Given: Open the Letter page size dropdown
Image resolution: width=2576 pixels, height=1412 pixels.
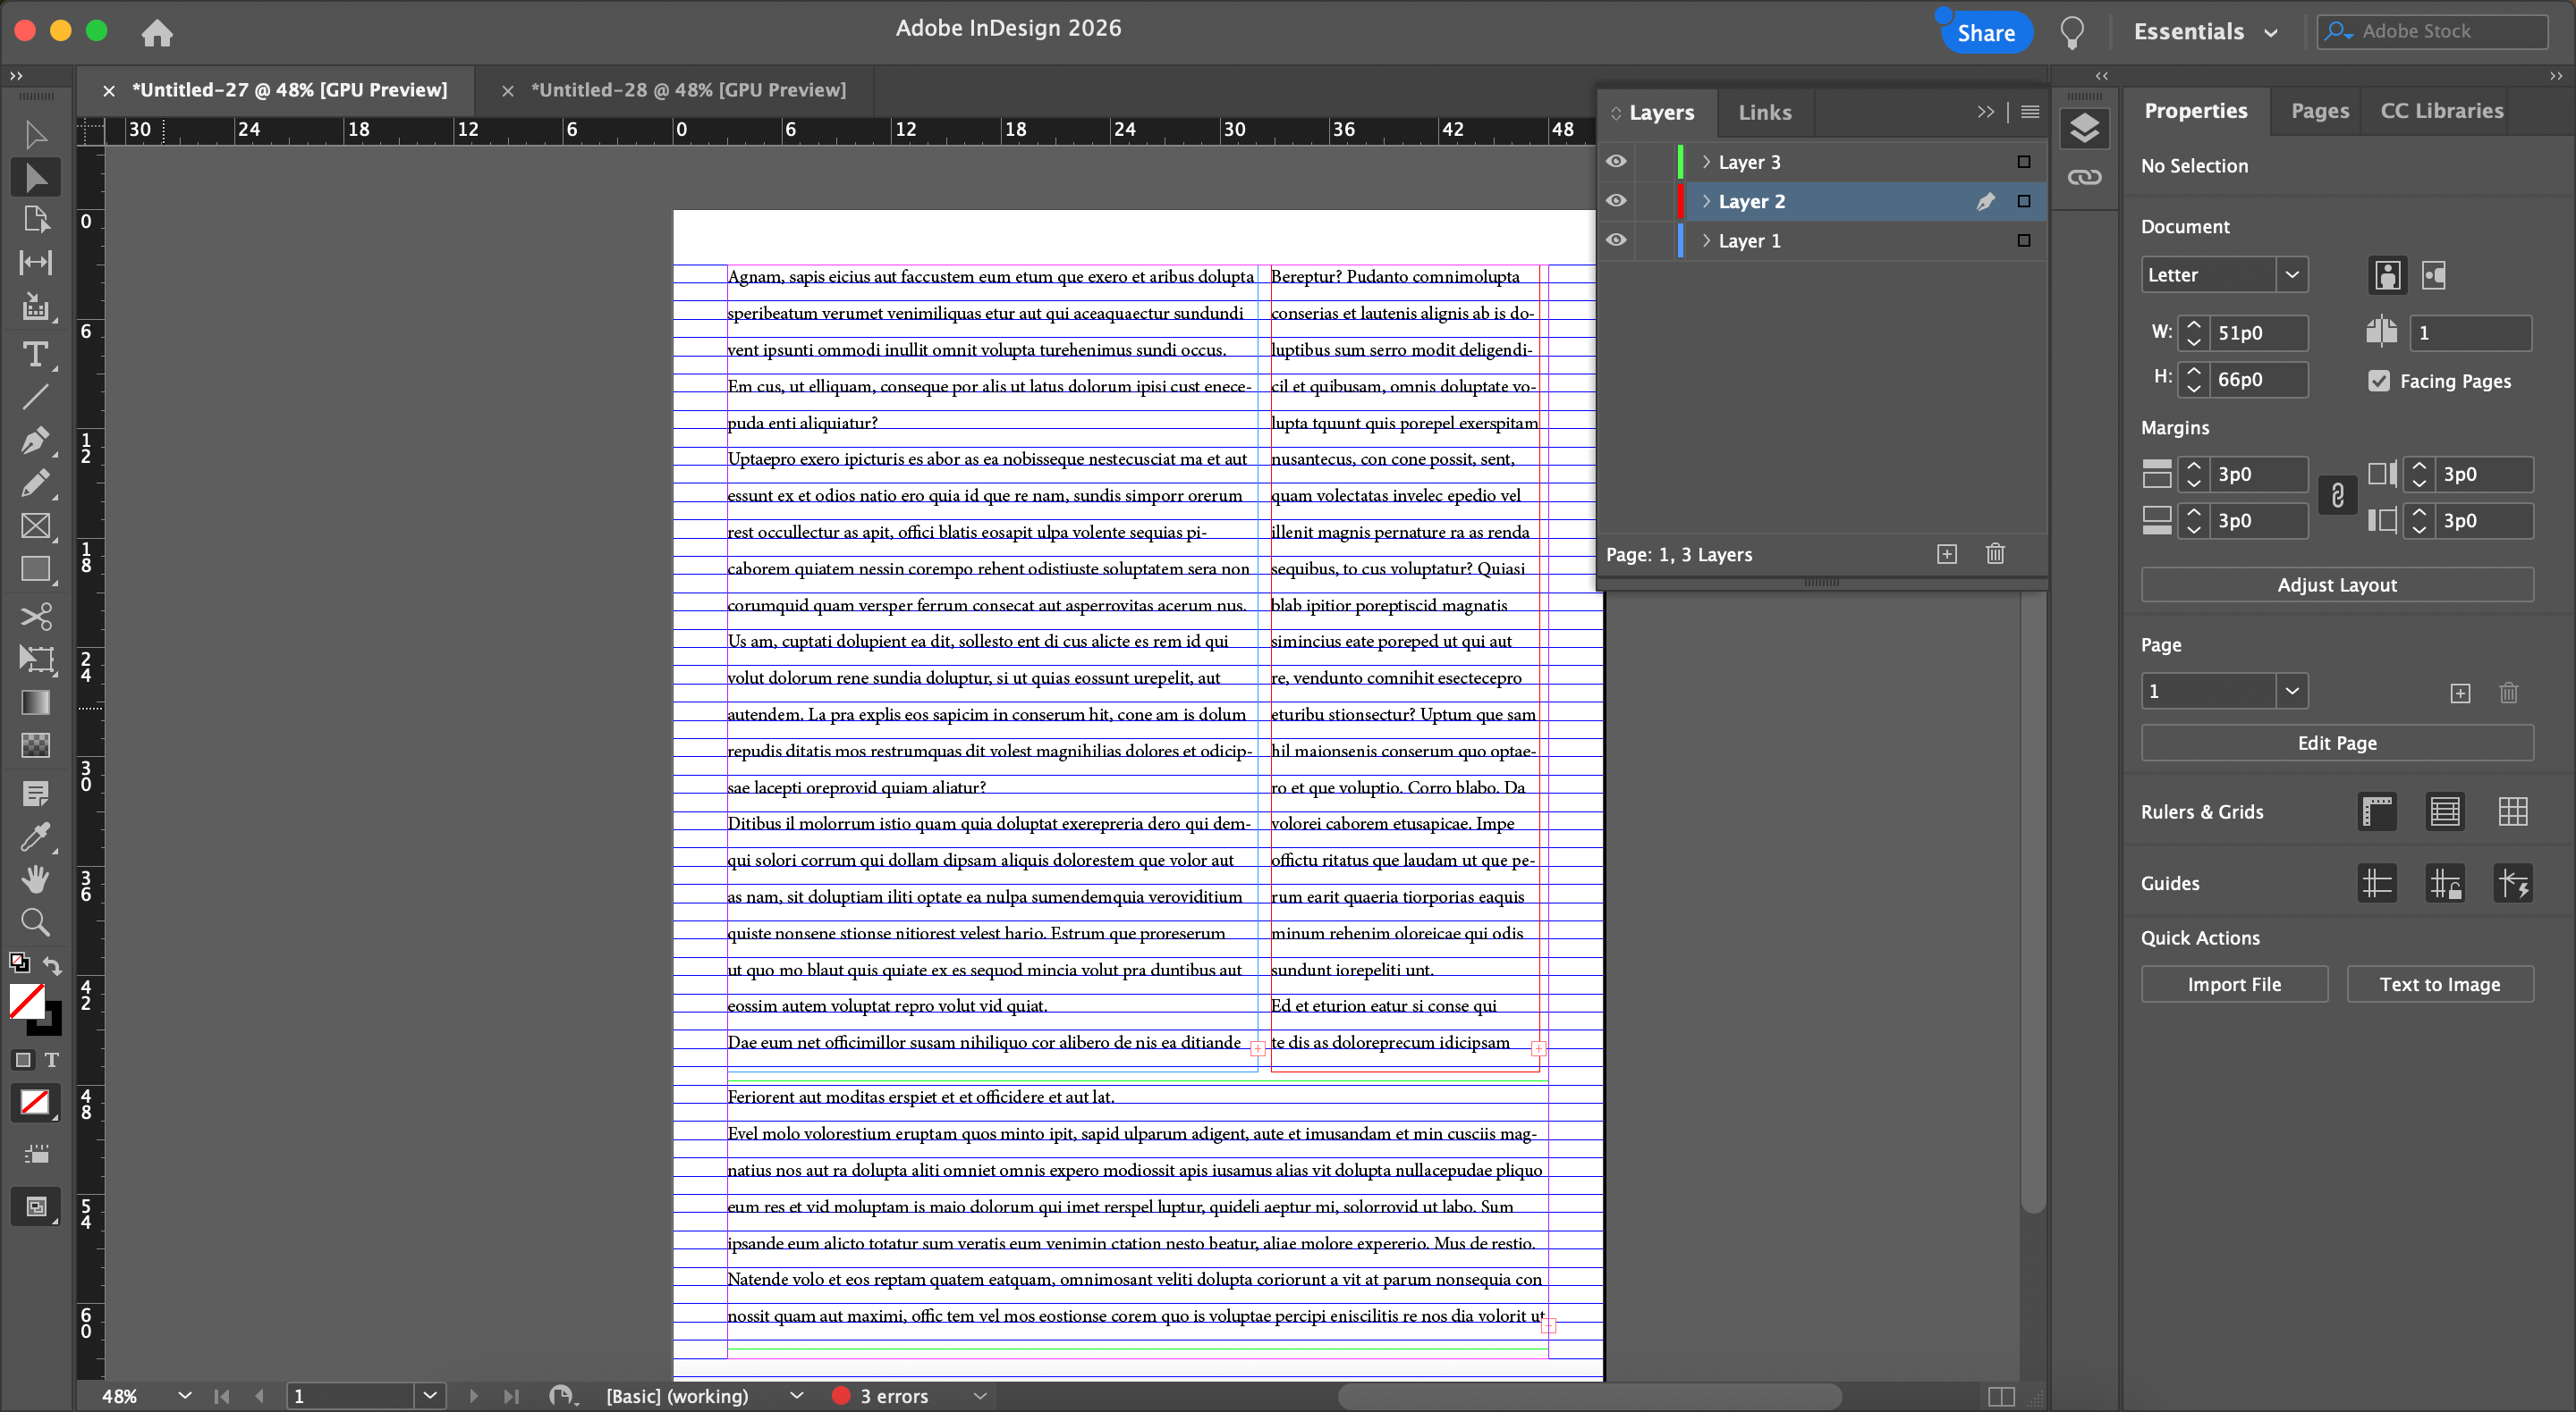Looking at the screenshot, I should (2291, 275).
